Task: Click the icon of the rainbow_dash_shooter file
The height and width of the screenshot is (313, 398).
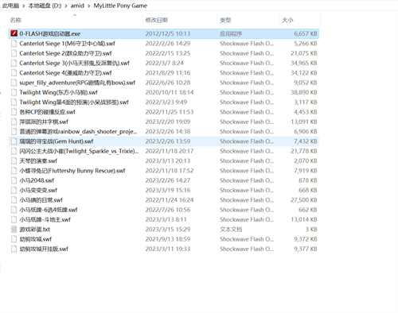Action: click(14, 132)
